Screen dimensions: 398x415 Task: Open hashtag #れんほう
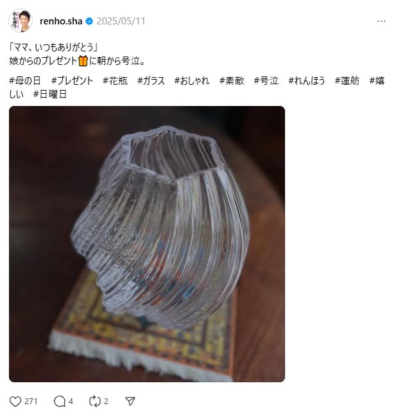click(x=306, y=80)
